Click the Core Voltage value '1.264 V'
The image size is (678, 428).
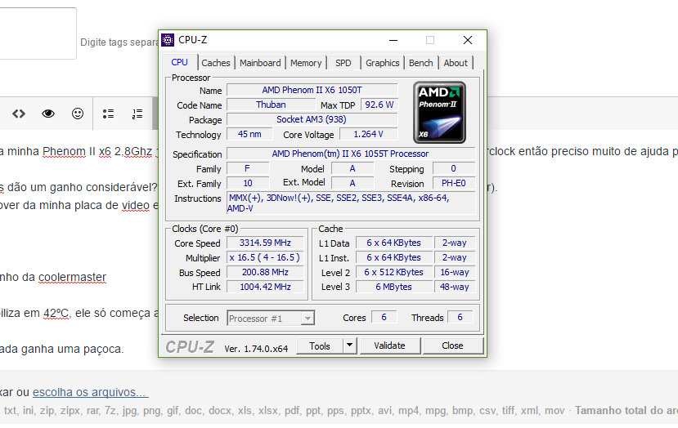(368, 134)
